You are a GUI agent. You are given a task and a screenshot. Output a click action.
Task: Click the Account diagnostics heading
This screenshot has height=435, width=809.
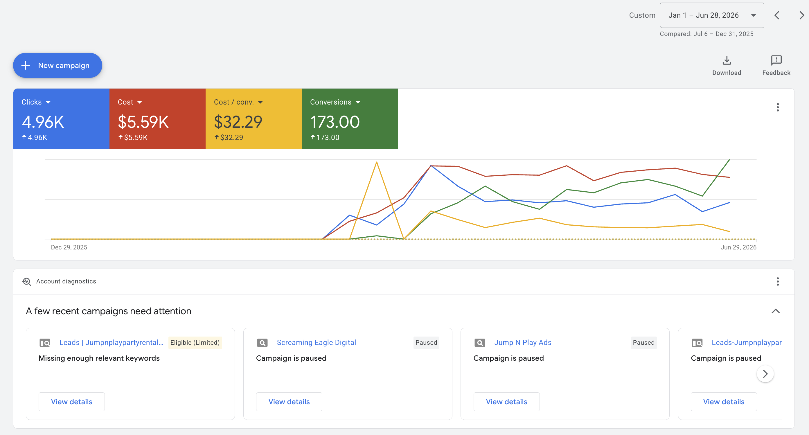pyautogui.click(x=66, y=281)
